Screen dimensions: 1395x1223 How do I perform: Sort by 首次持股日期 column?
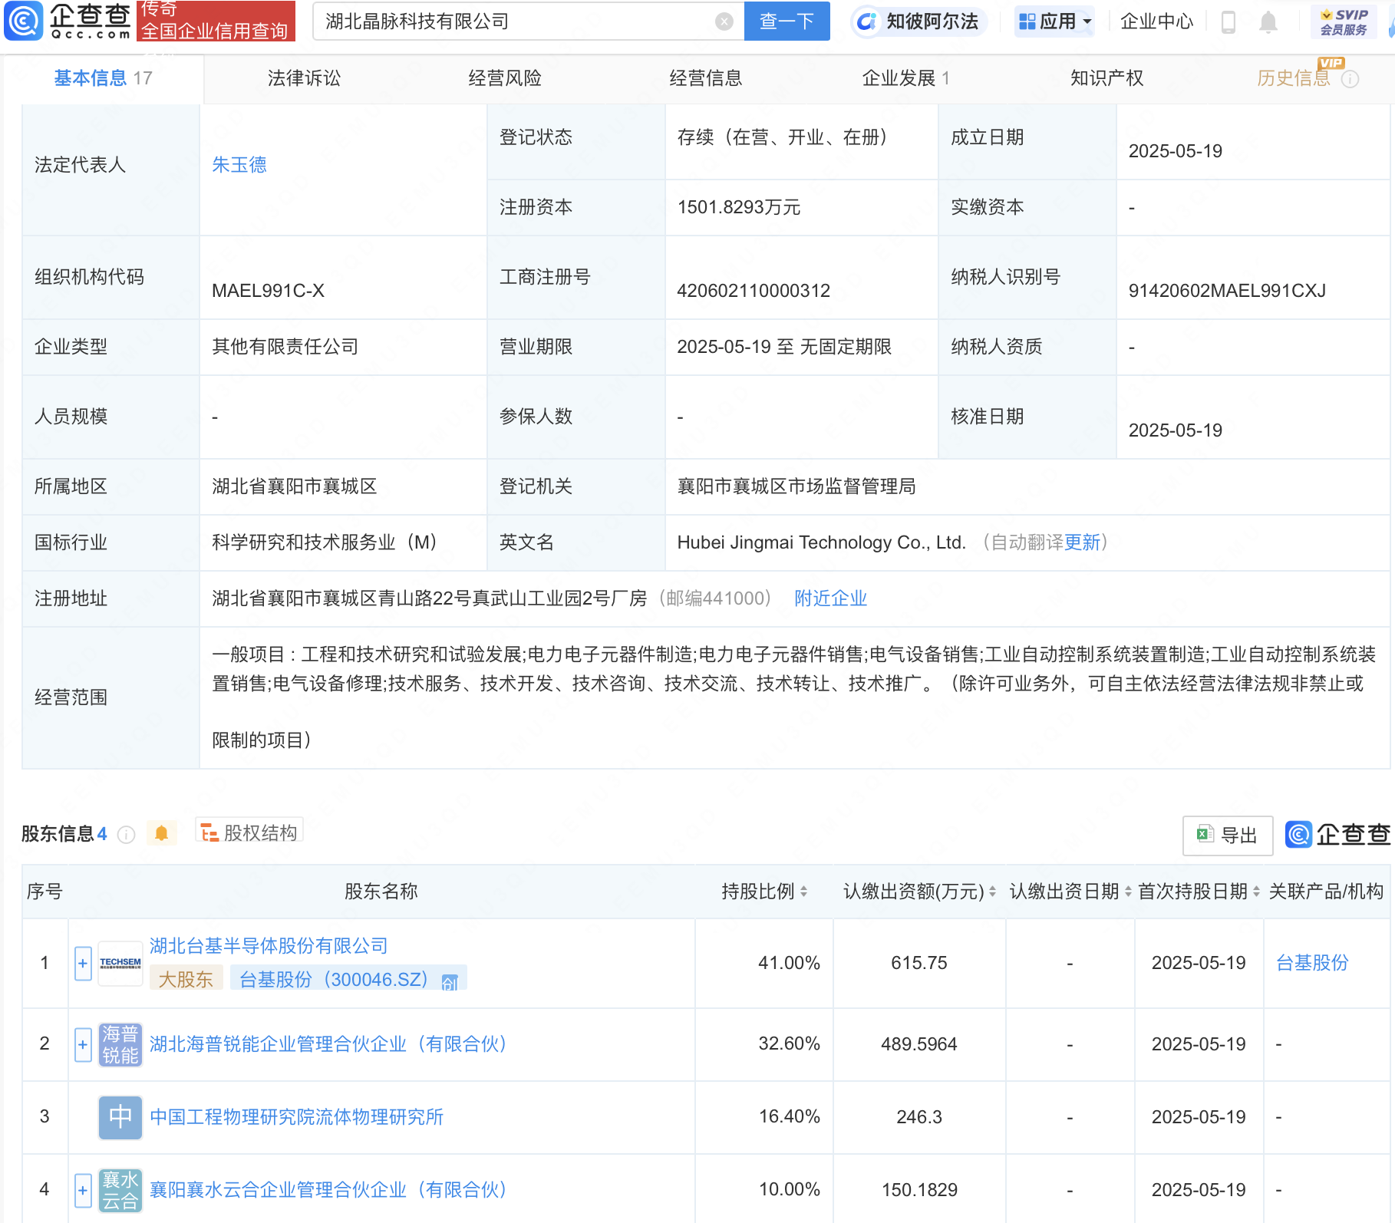coord(1256,892)
